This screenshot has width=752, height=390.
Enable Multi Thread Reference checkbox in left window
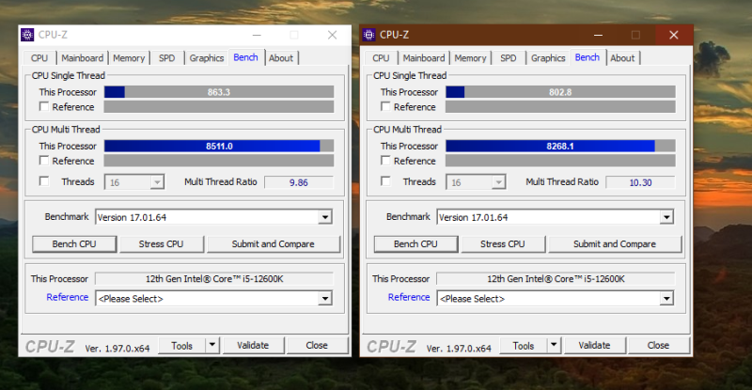point(44,160)
